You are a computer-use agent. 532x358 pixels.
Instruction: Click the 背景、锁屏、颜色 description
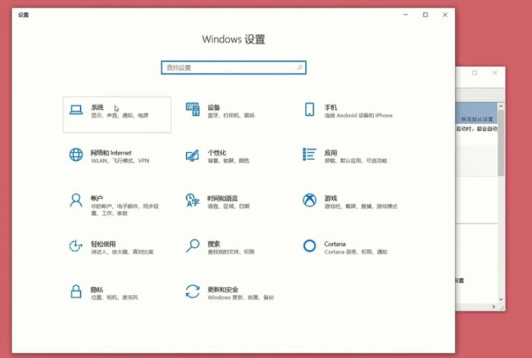228,161
